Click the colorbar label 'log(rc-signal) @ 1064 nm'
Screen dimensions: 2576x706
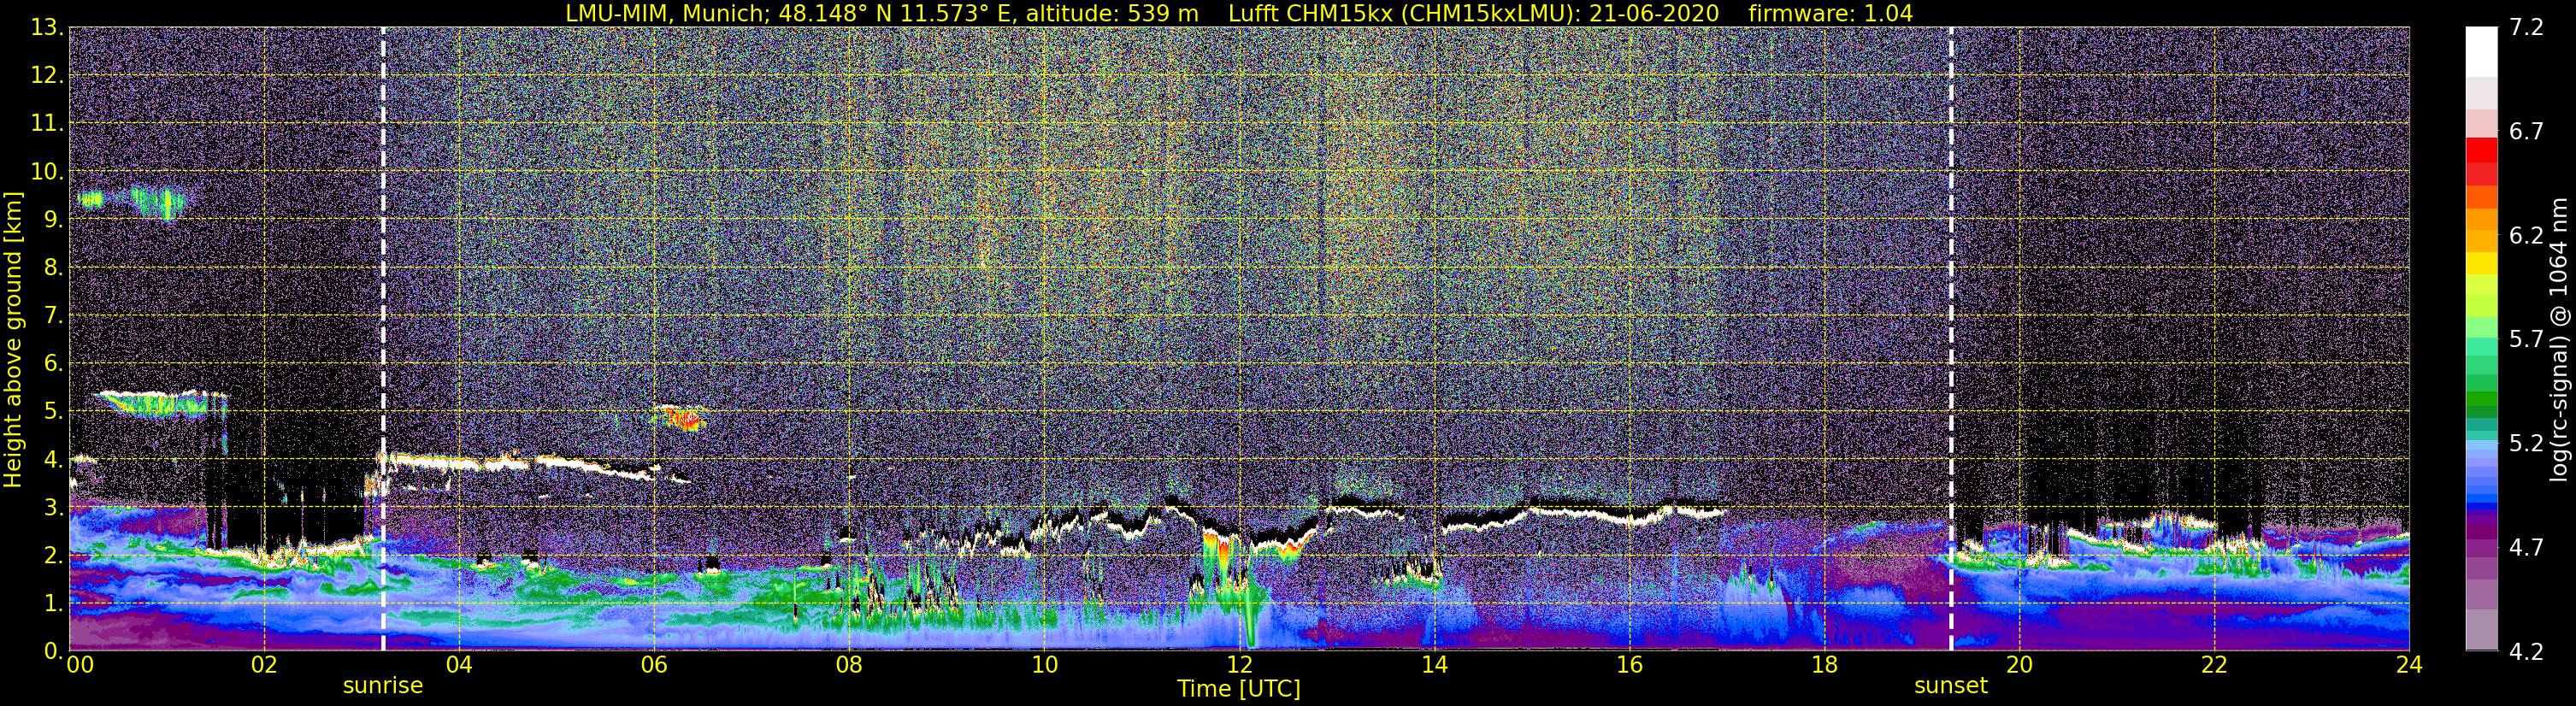pos(2558,339)
